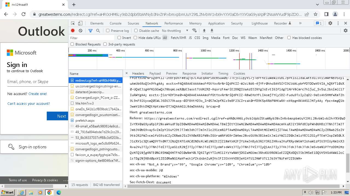Open the network conditions icon
350x196 pixels.
194,30
